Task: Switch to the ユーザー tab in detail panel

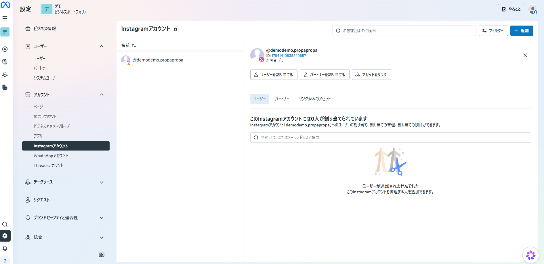Action: [259, 99]
